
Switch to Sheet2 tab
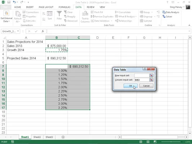[x=37, y=137]
